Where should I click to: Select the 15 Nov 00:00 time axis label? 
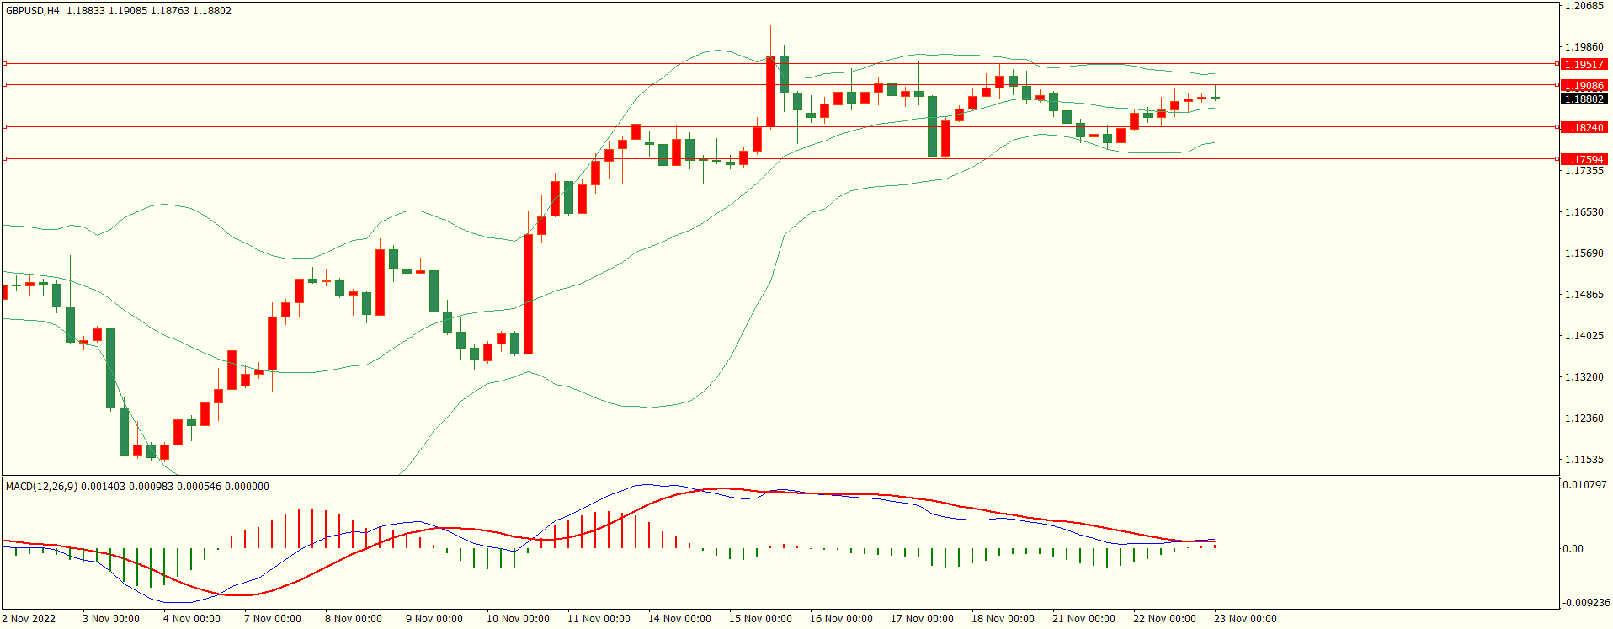[x=760, y=619]
